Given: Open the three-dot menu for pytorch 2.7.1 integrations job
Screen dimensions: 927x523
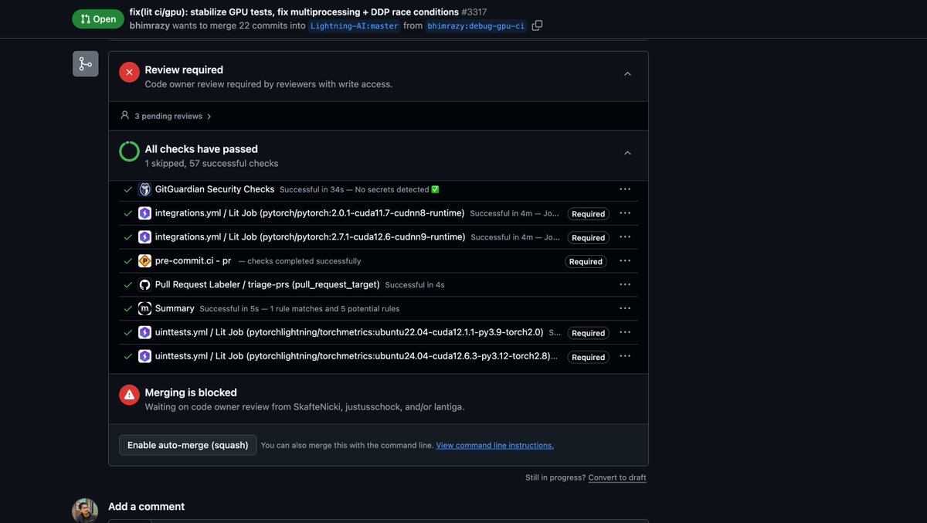Looking at the screenshot, I should coord(625,237).
